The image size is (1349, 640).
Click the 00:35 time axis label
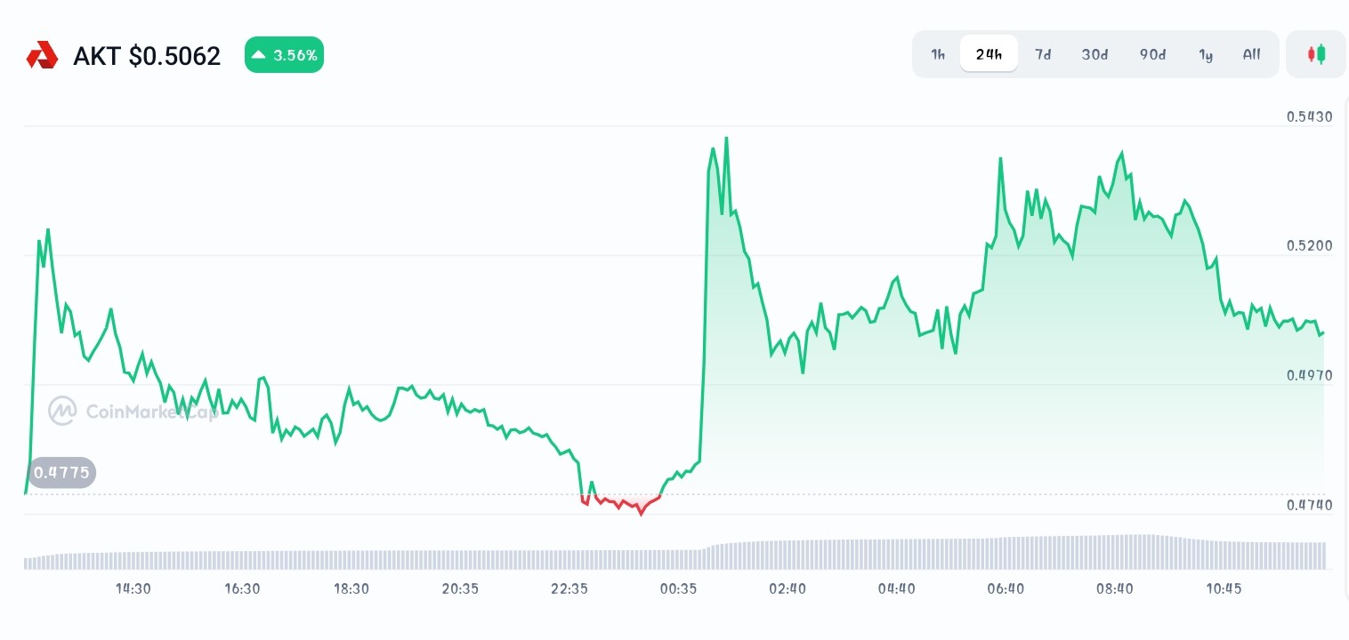pyautogui.click(x=678, y=588)
